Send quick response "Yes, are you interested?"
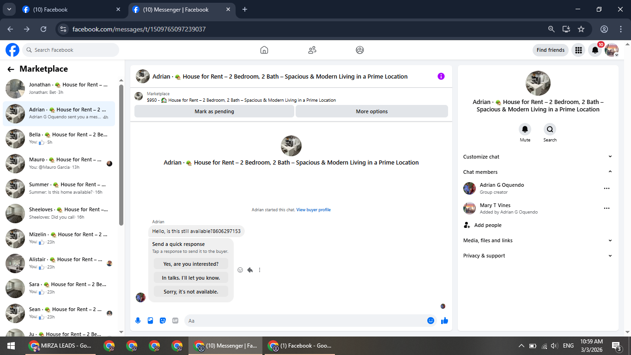 tap(191, 264)
